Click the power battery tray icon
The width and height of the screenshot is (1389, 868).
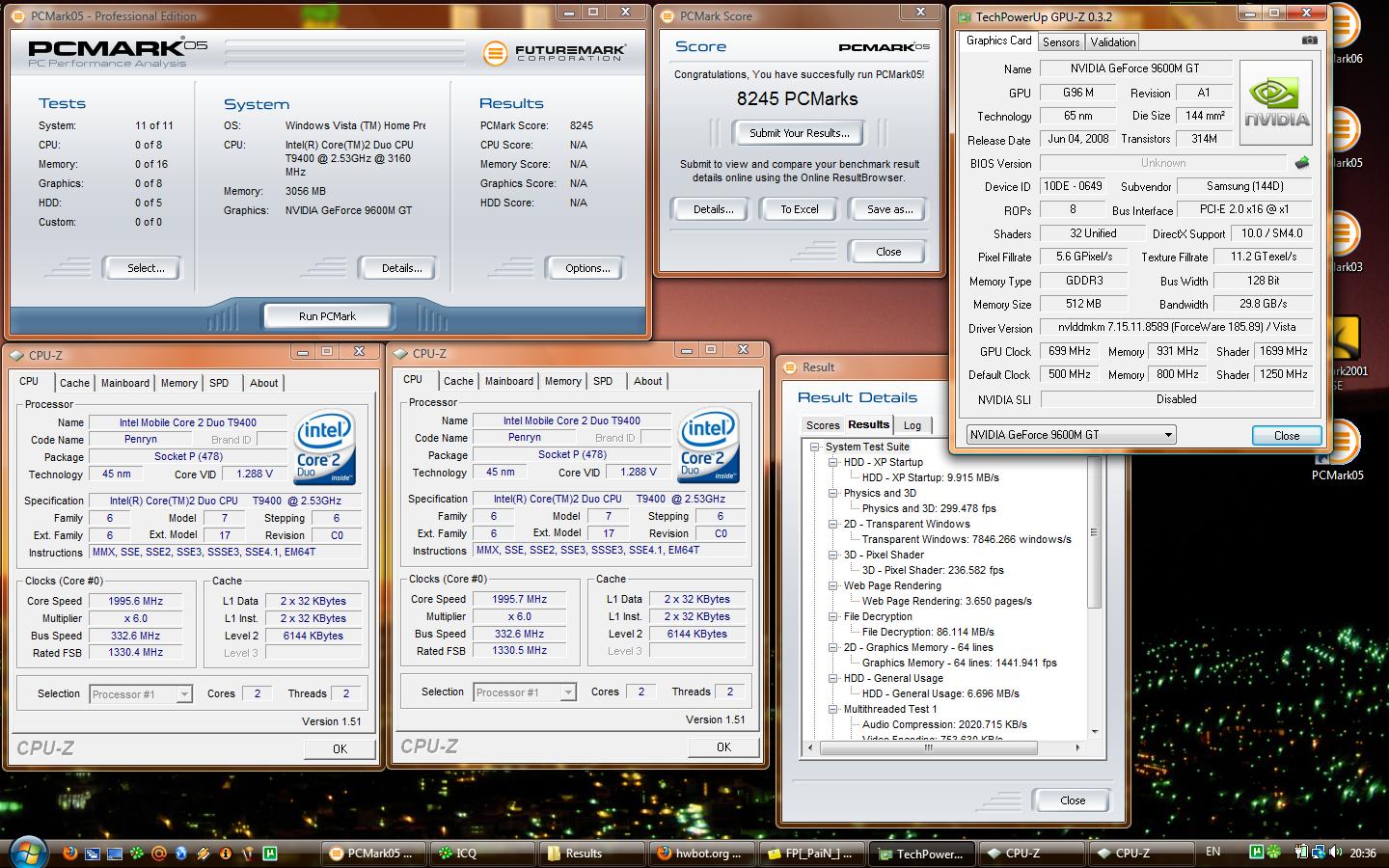click(x=1302, y=852)
